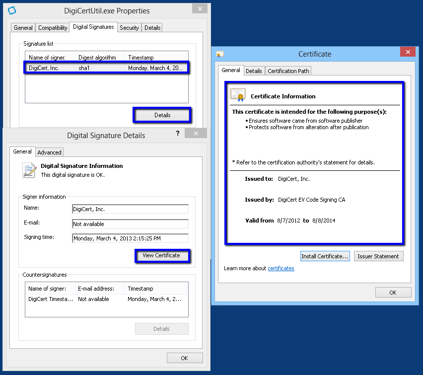
Task: Click 'Ensures software came from software publisher' line
Action: click(305, 121)
